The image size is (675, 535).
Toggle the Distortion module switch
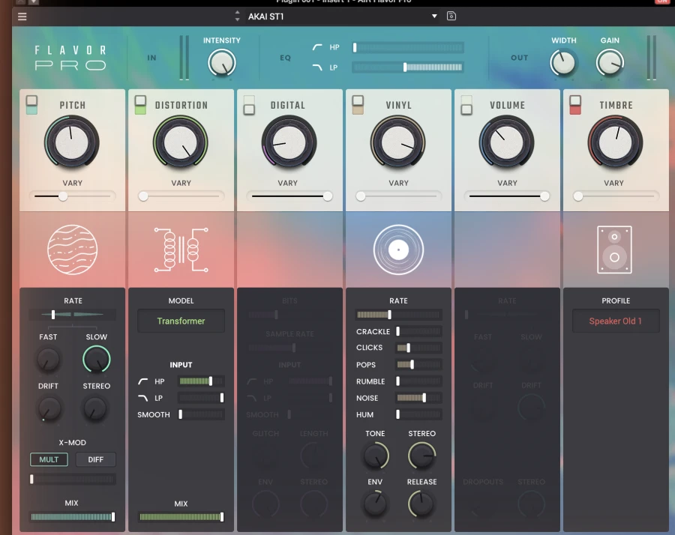tap(140, 105)
